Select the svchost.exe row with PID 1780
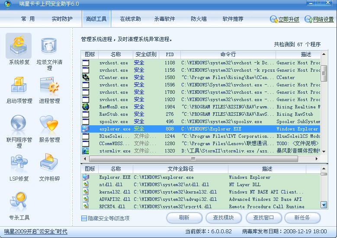 (201, 92)
